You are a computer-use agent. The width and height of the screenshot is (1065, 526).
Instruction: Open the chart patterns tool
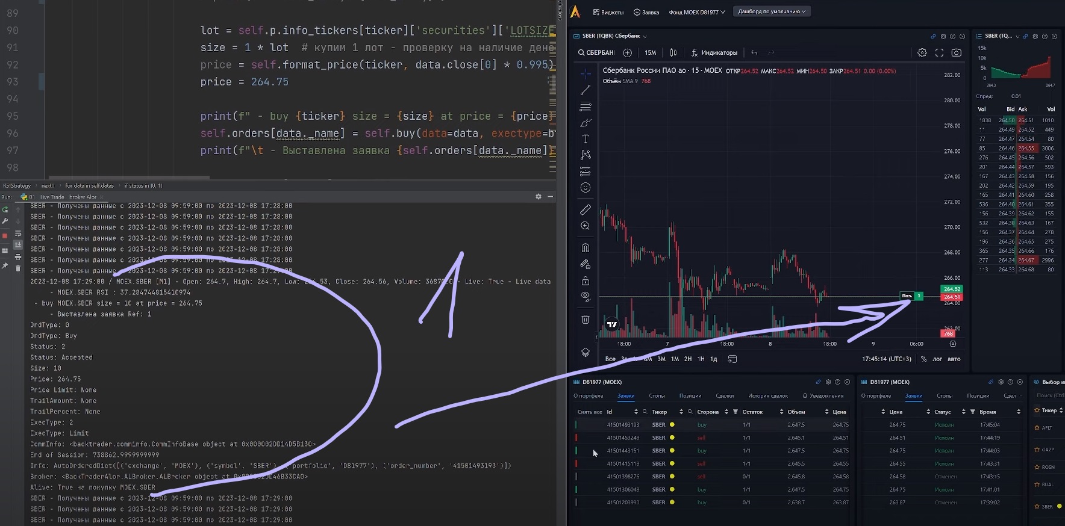pos(585,155)
